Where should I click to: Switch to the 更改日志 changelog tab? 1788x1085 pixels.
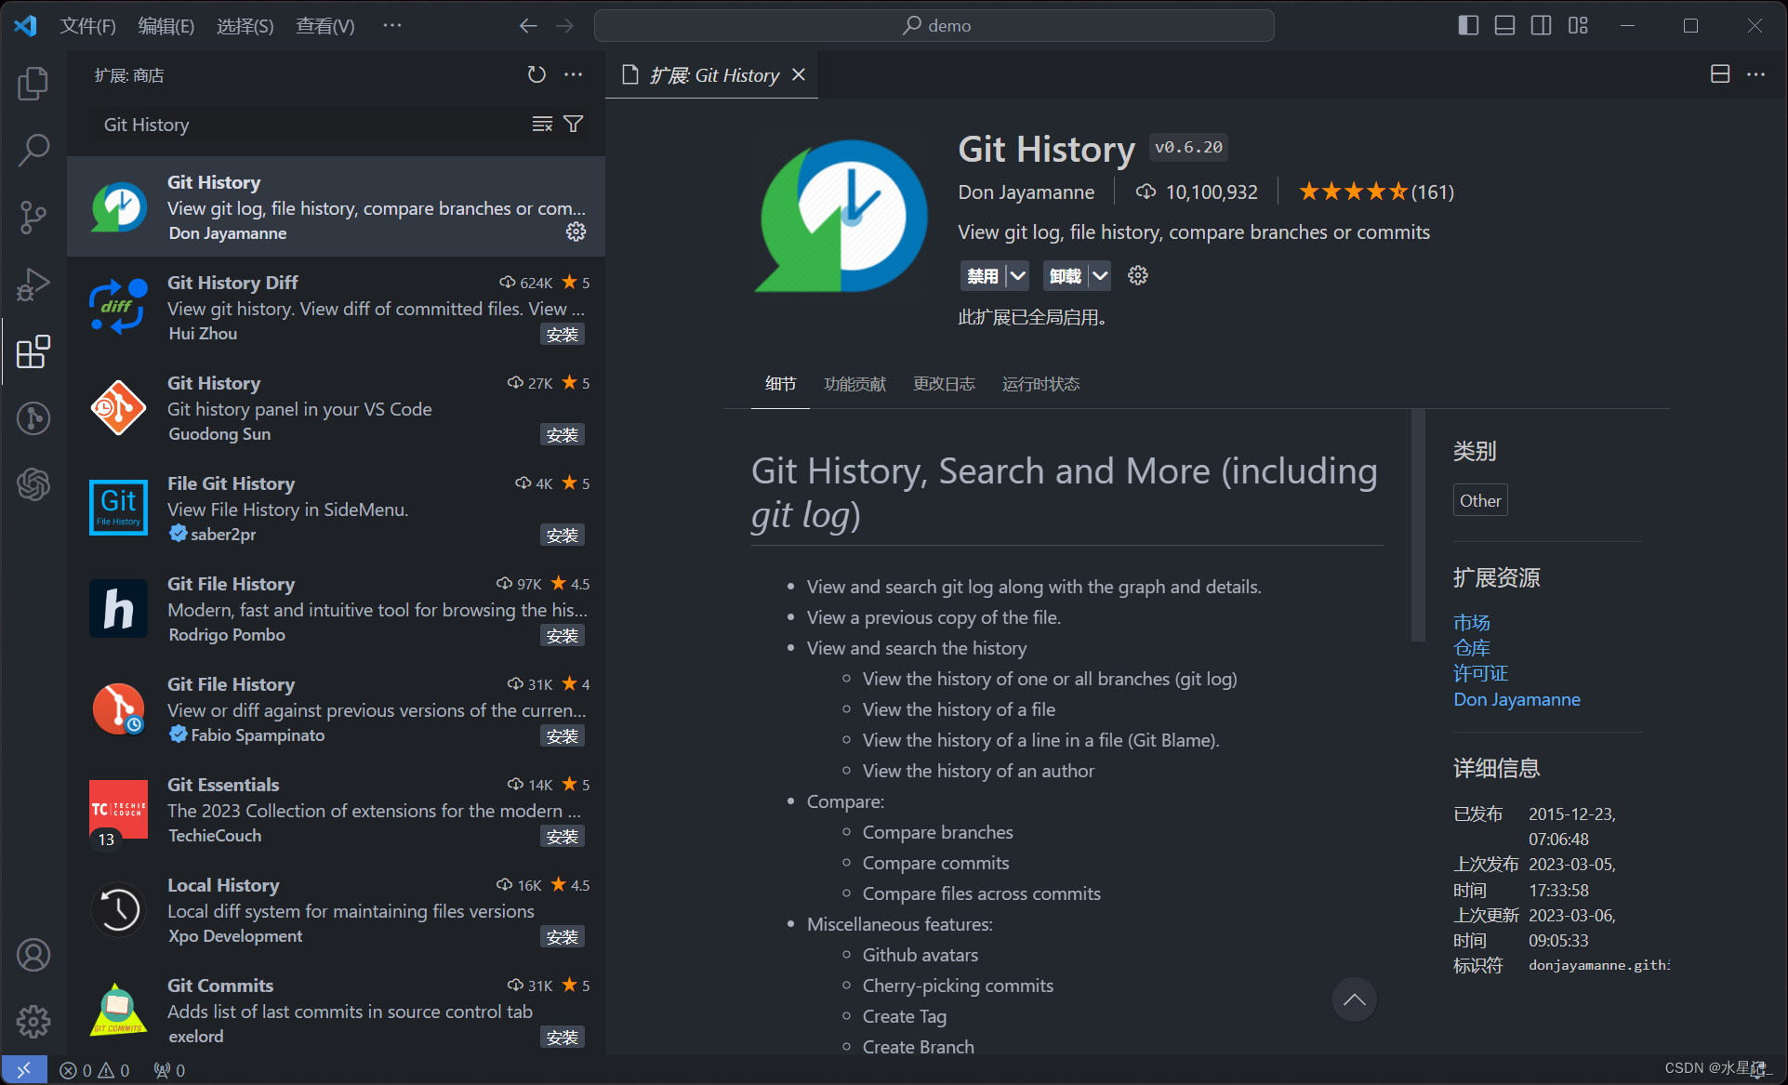944,384
